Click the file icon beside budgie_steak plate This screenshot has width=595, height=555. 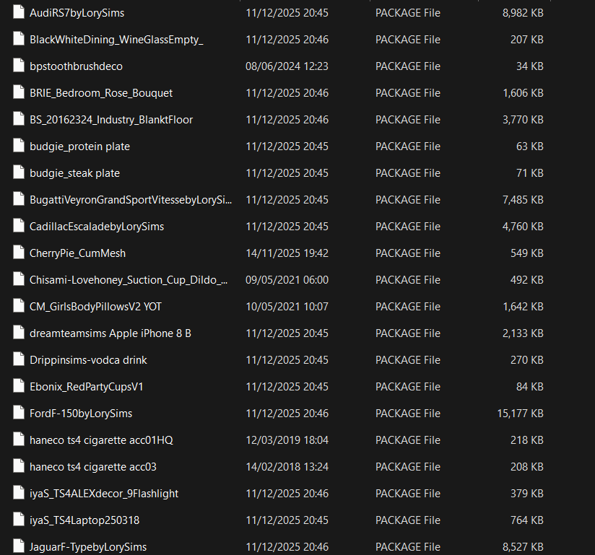[19, 172]
